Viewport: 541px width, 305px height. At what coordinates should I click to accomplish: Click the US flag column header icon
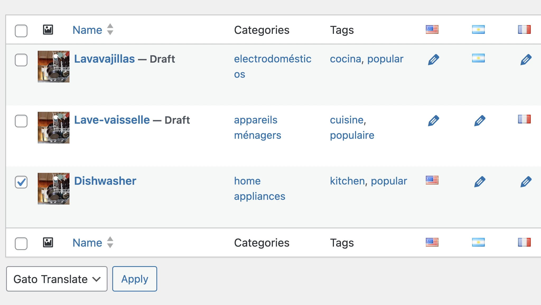pos(432,30)
